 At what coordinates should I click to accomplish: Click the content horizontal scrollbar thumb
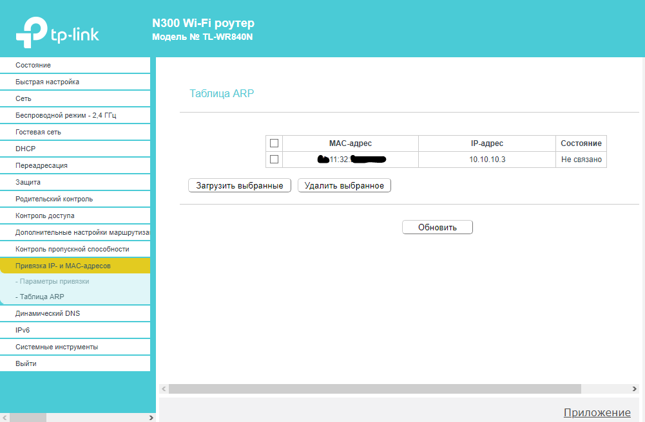click(x=375, y=389)
